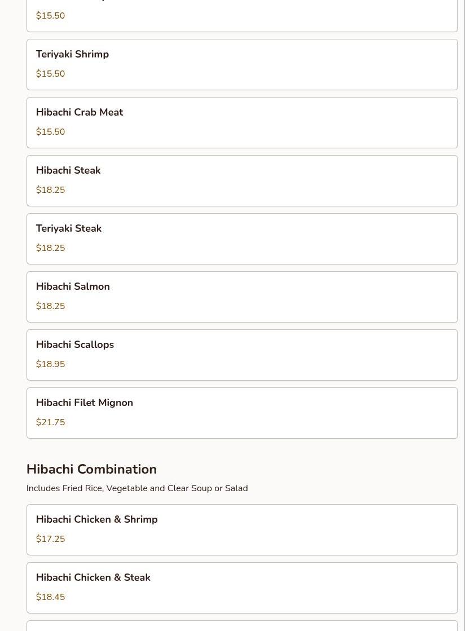Click the fried rice and soup description text
The width and height of the screenshot is (476, 631).
[137, 488]
